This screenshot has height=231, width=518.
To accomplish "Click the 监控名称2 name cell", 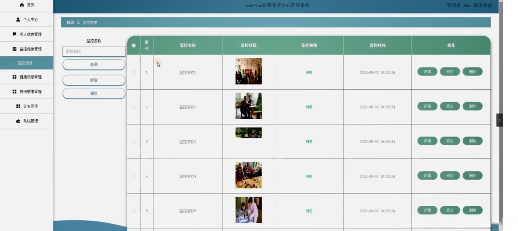I will [x=188, y=107].
